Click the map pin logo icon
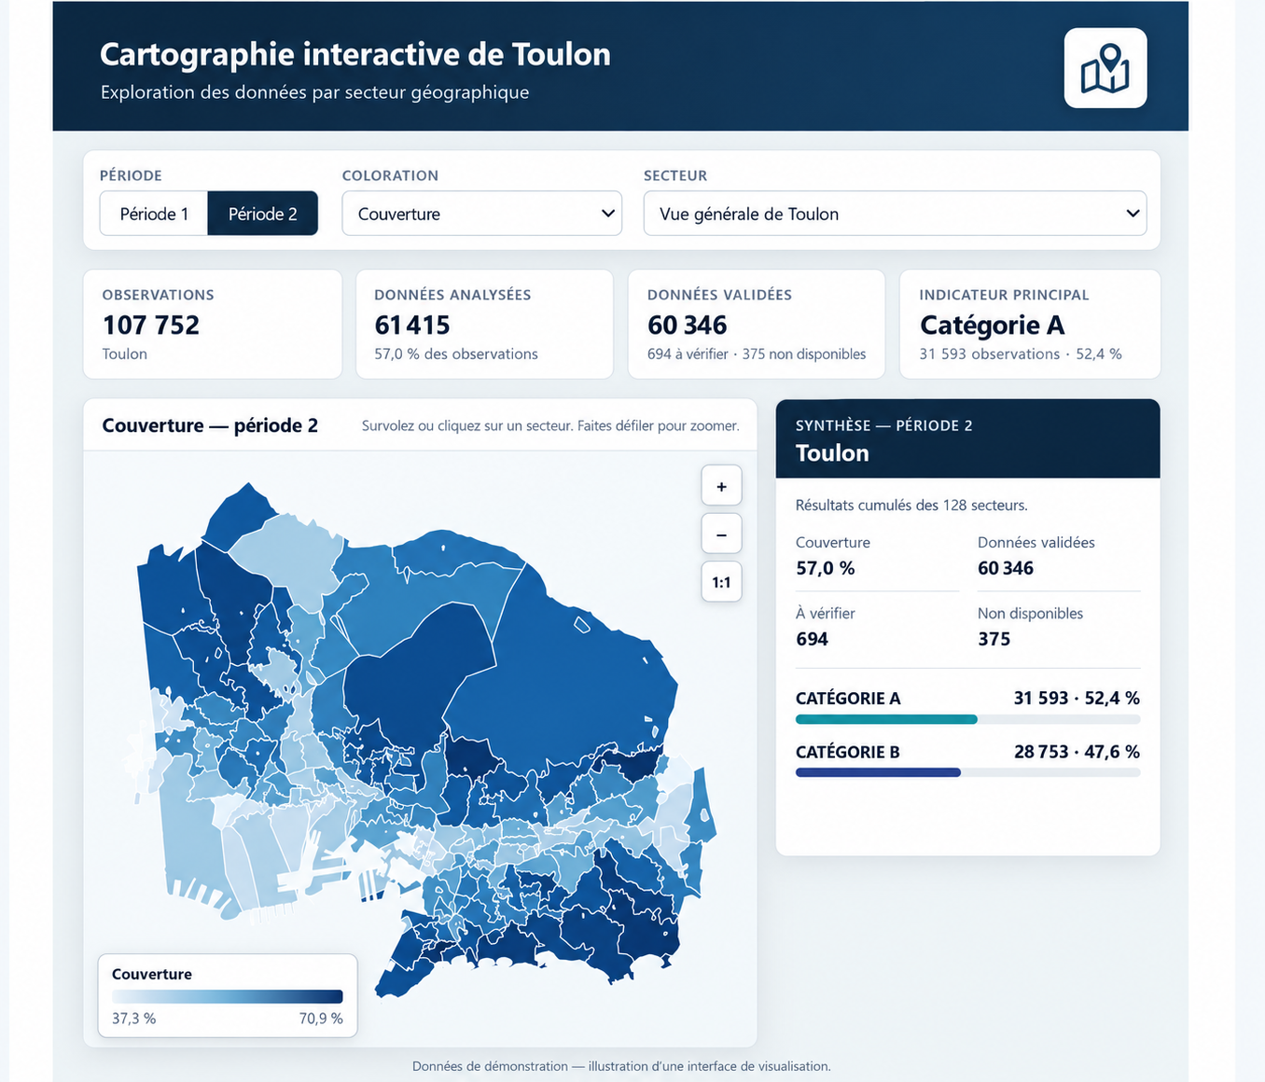This screenshot has height=1082, width=1265. point(1105,68)
